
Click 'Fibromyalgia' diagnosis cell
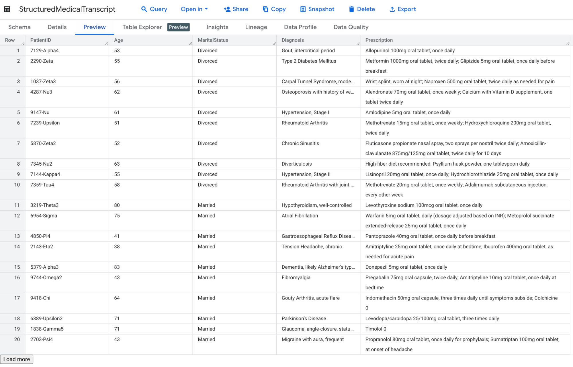pyautogui.click(x=318, y=282)
